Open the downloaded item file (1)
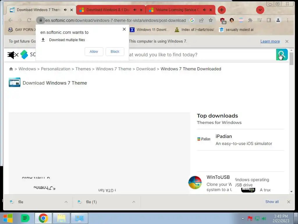Screen dimensions: 298x224 coord(91,202)
